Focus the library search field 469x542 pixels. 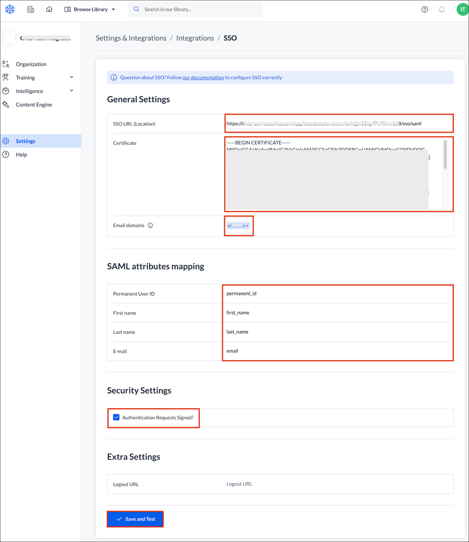point(200,9)
